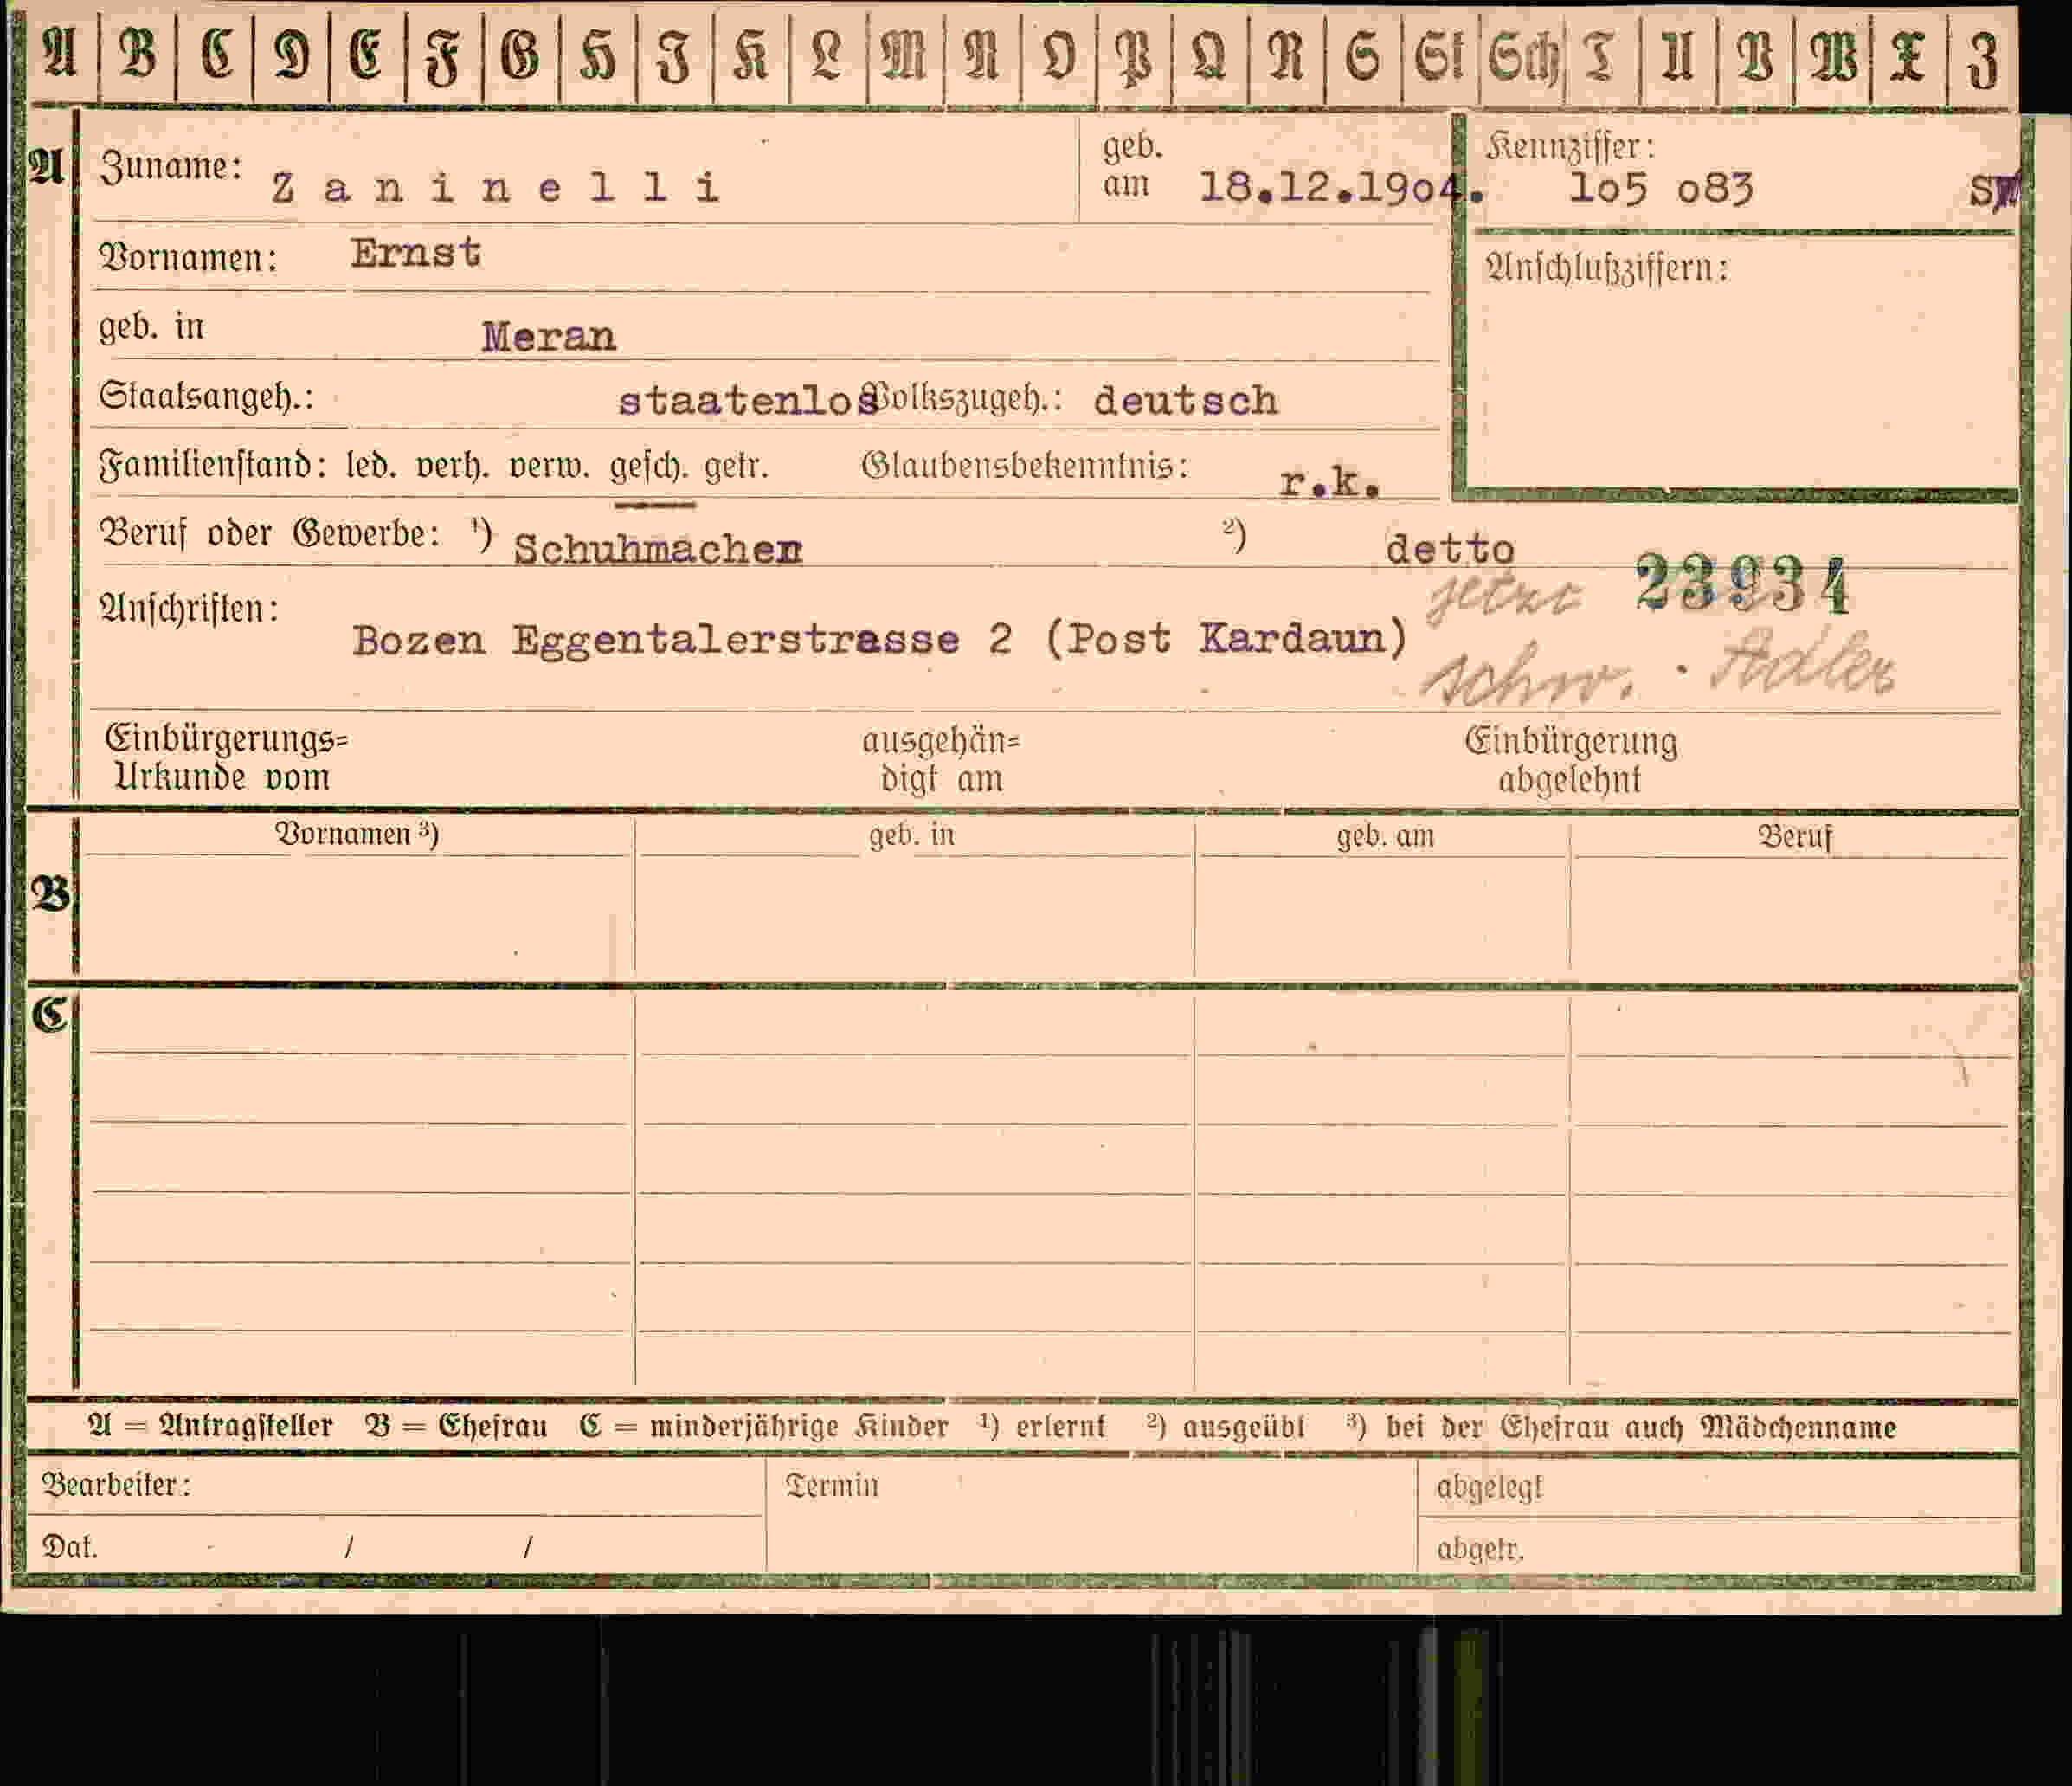Click the 'Anschlußziffern:' label
Image resolution: width=2072 pixels, height=1786 pixels.
(x=1607, y=268)
